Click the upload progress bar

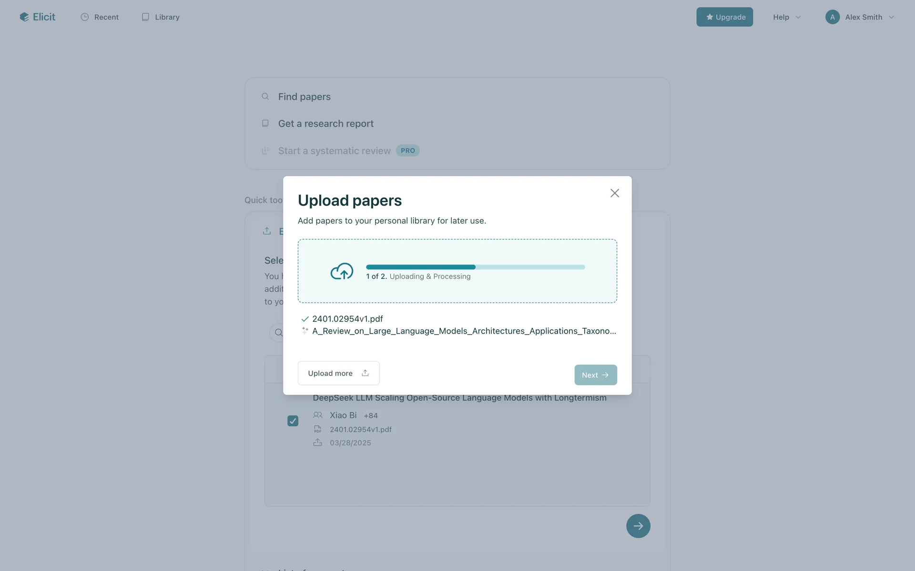click(x=475, y=267)
